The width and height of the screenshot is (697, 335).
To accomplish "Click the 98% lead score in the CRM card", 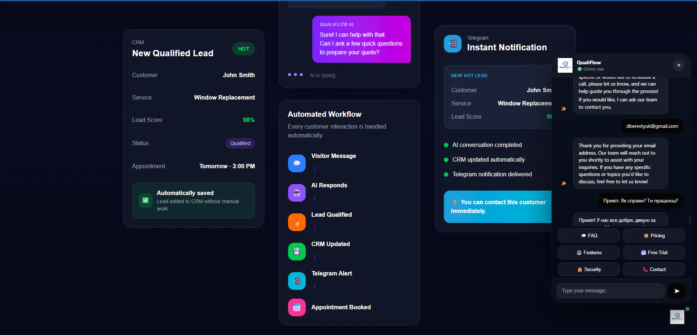I will point(249,120).
